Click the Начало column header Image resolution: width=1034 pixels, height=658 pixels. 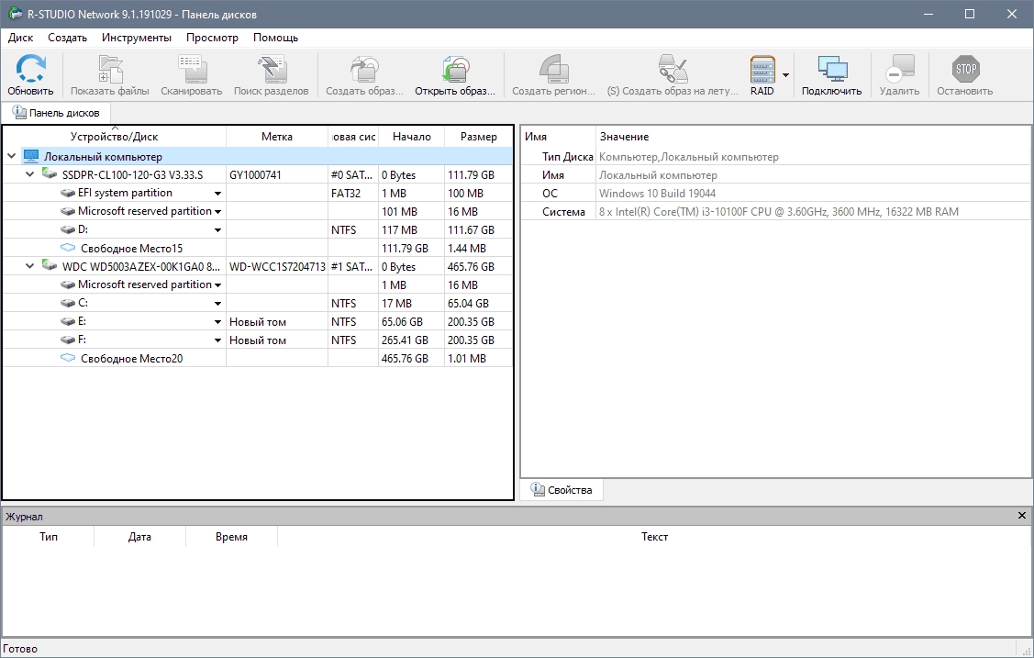411,137
